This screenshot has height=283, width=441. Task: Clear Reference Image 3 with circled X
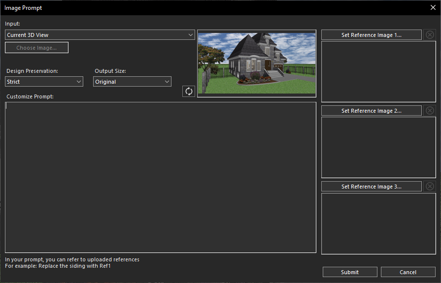coord(430,187)
